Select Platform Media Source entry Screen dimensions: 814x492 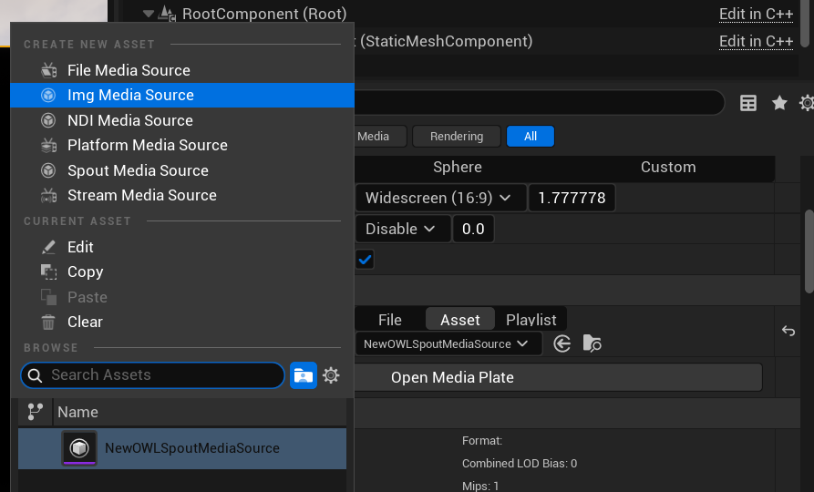tap(182, 145)
